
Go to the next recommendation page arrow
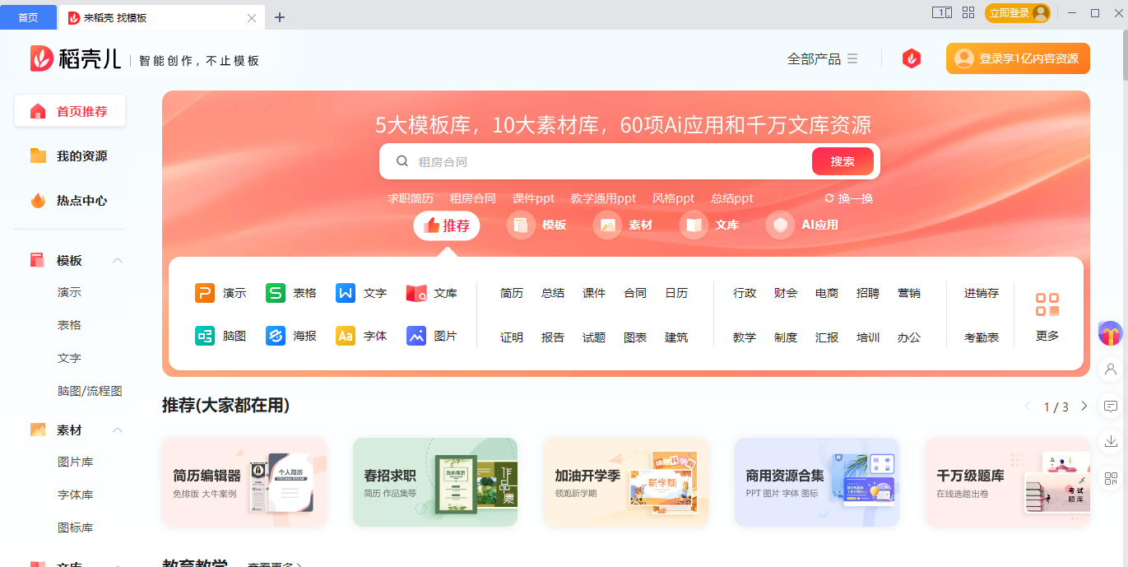(1084, 406)
